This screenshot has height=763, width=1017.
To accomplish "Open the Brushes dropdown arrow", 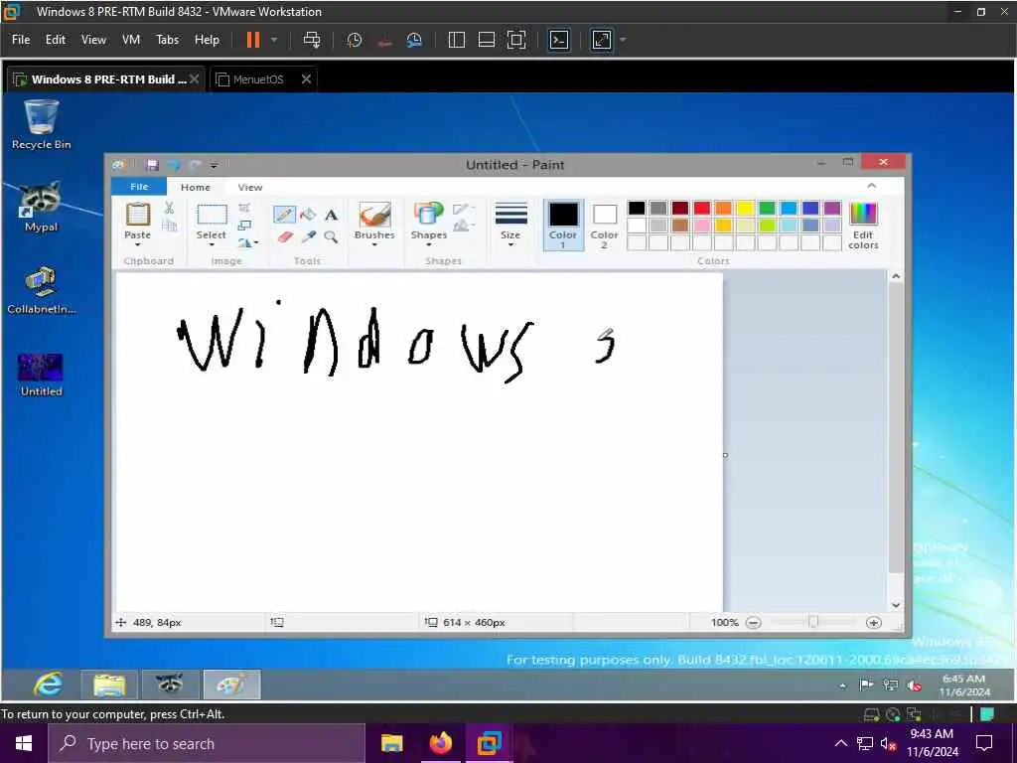I will click(x=374, y=245).
